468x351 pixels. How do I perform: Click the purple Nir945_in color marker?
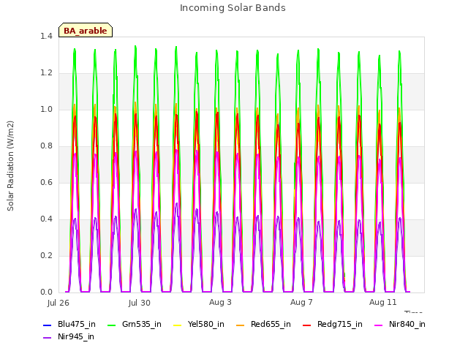47,338
